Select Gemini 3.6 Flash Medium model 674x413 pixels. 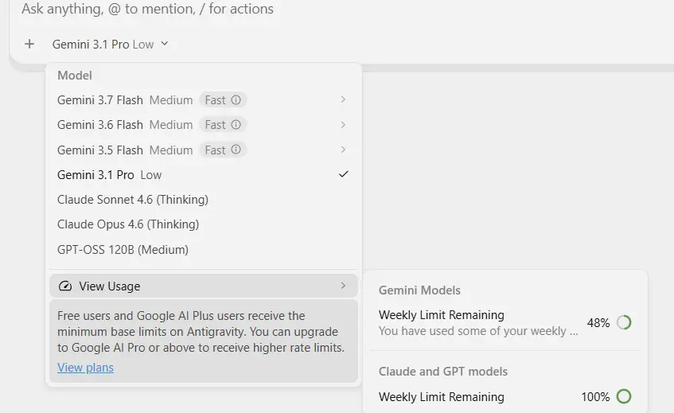(204, 125)
